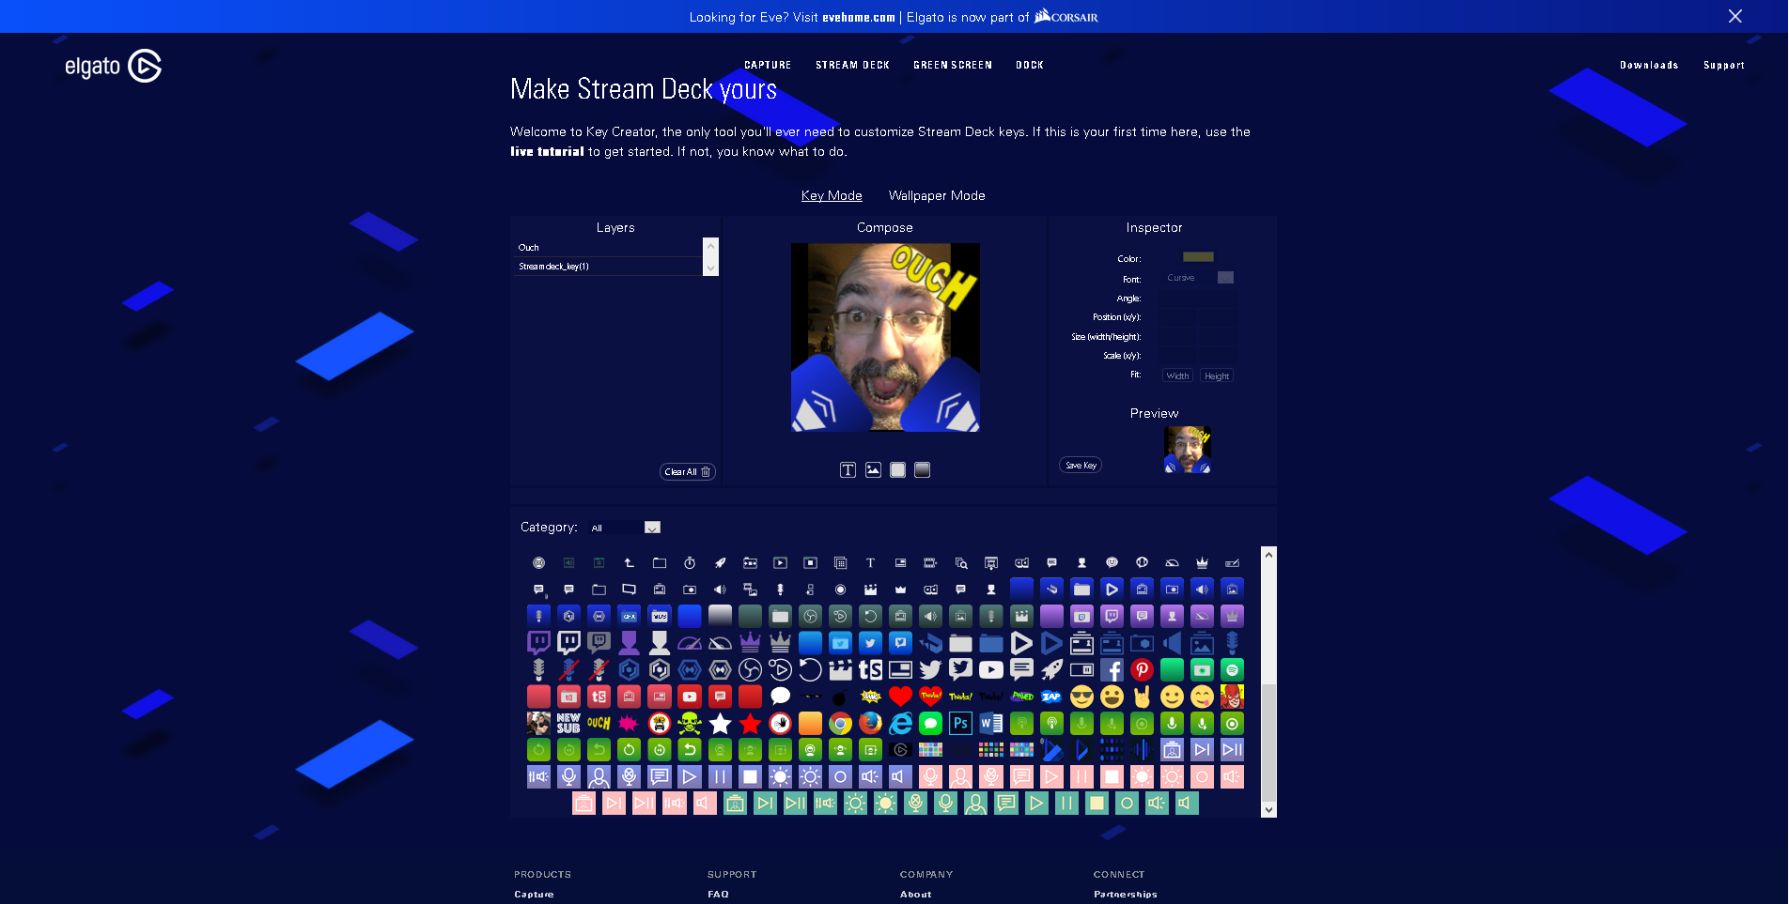Add the black bomb icon
Image resolution: width=1789 pixels, height=904 pixels.
[840, 697]
